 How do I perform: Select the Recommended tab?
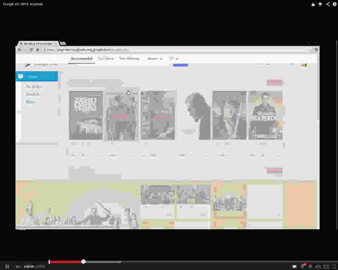coord(82,59)
